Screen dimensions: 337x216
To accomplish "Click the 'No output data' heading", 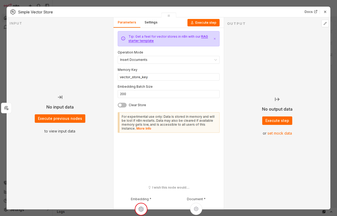I will (x=277, y=109).
